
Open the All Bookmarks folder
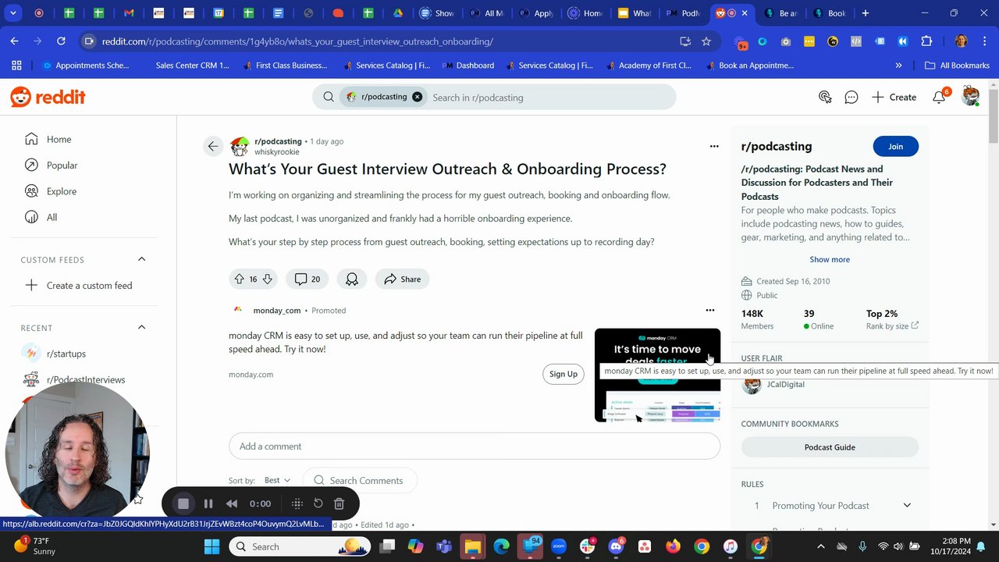[x=957, y=66]
